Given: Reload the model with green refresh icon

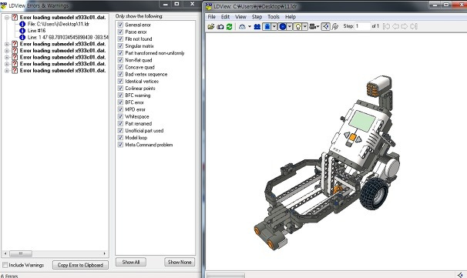Looking at the screenshot, I should point(229,27).
